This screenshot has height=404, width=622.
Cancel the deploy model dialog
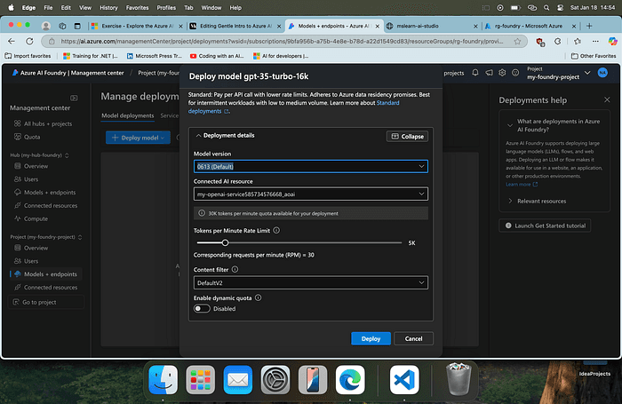(x=413, y=338)
